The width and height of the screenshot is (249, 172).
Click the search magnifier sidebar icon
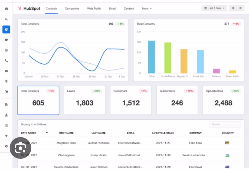(x=6, y=19)
